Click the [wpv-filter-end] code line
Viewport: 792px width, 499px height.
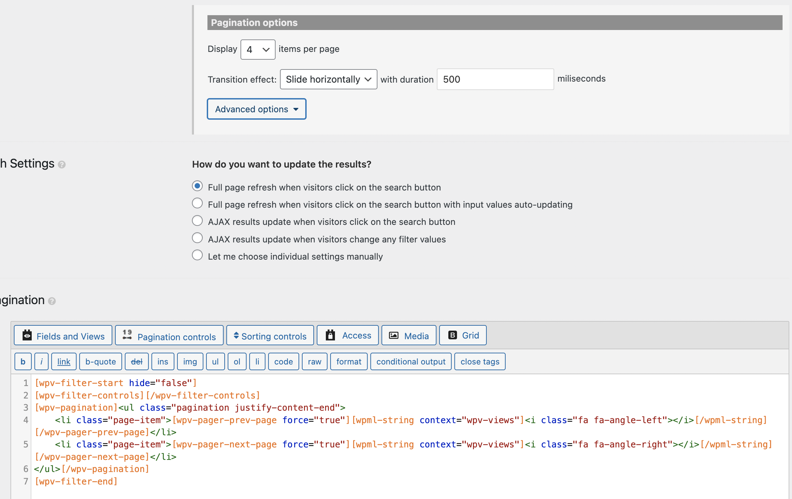(x=76, y=481)
